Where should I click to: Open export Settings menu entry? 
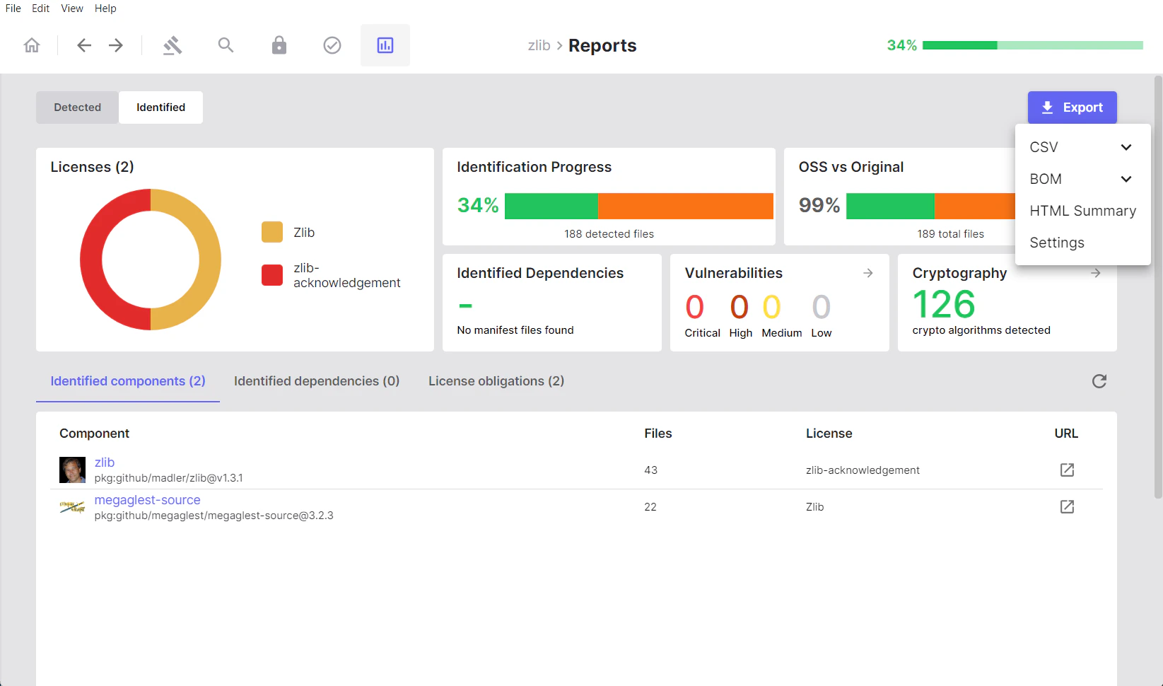[x=1082, y=243]
